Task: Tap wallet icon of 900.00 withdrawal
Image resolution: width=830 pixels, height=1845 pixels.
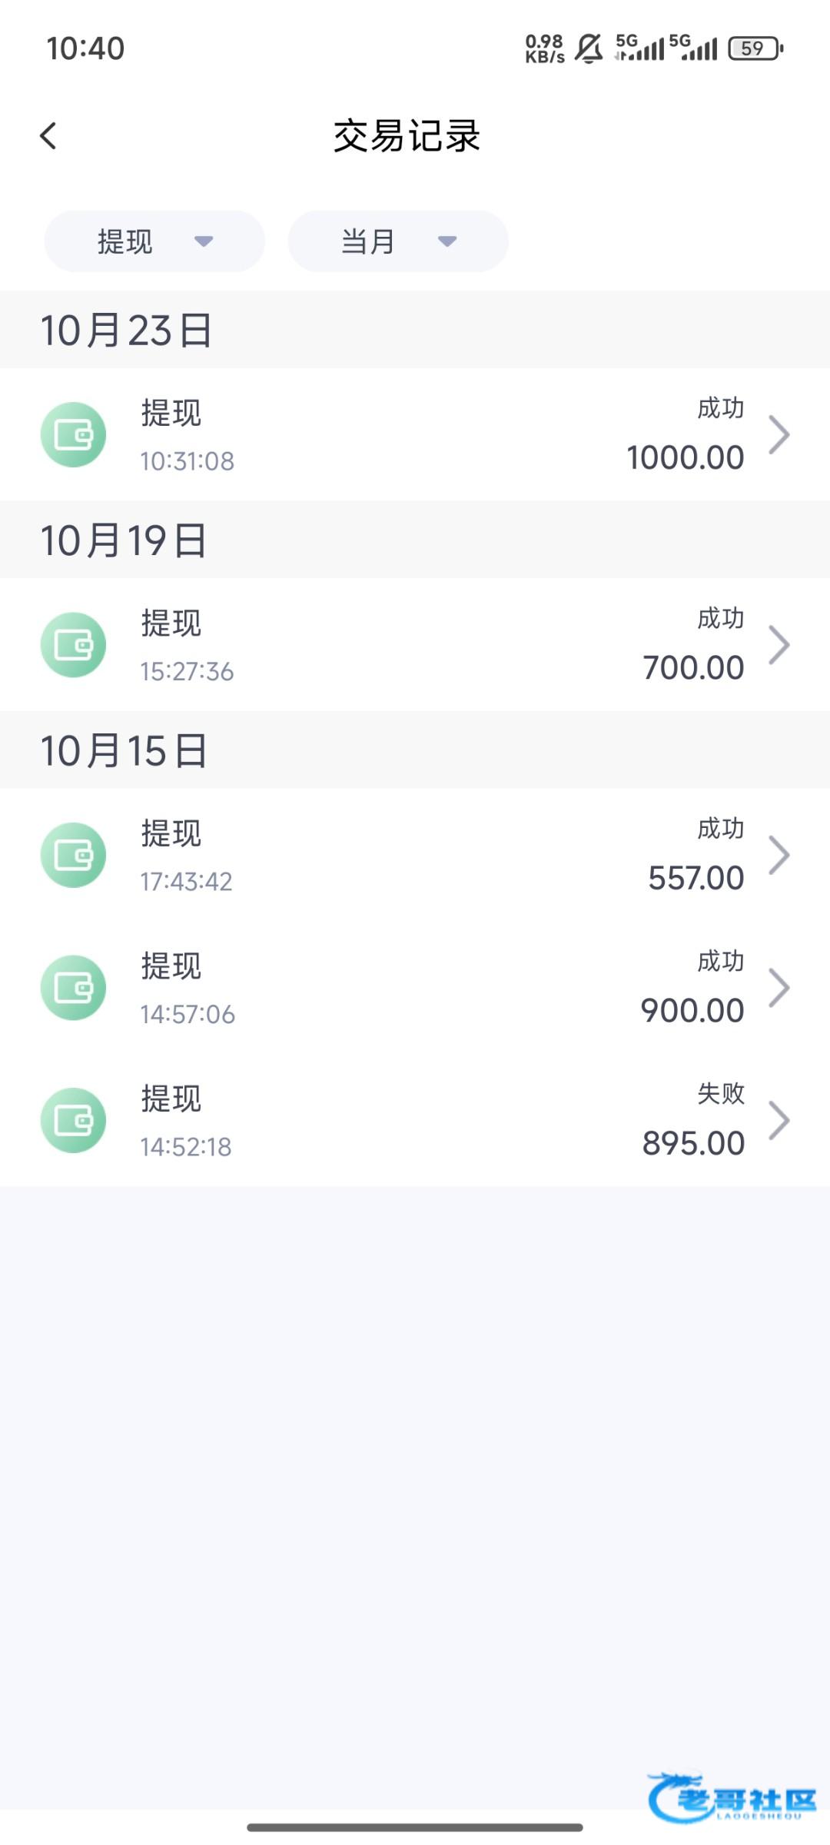Action: 73,988
